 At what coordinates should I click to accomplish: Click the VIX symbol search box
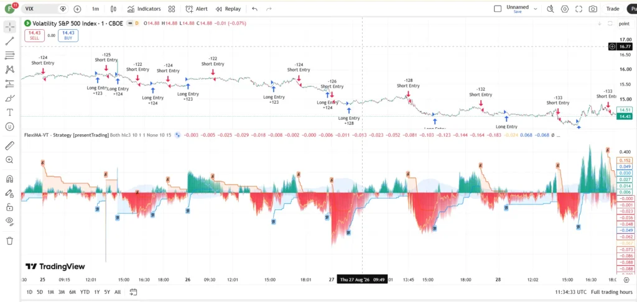[44, 9]
